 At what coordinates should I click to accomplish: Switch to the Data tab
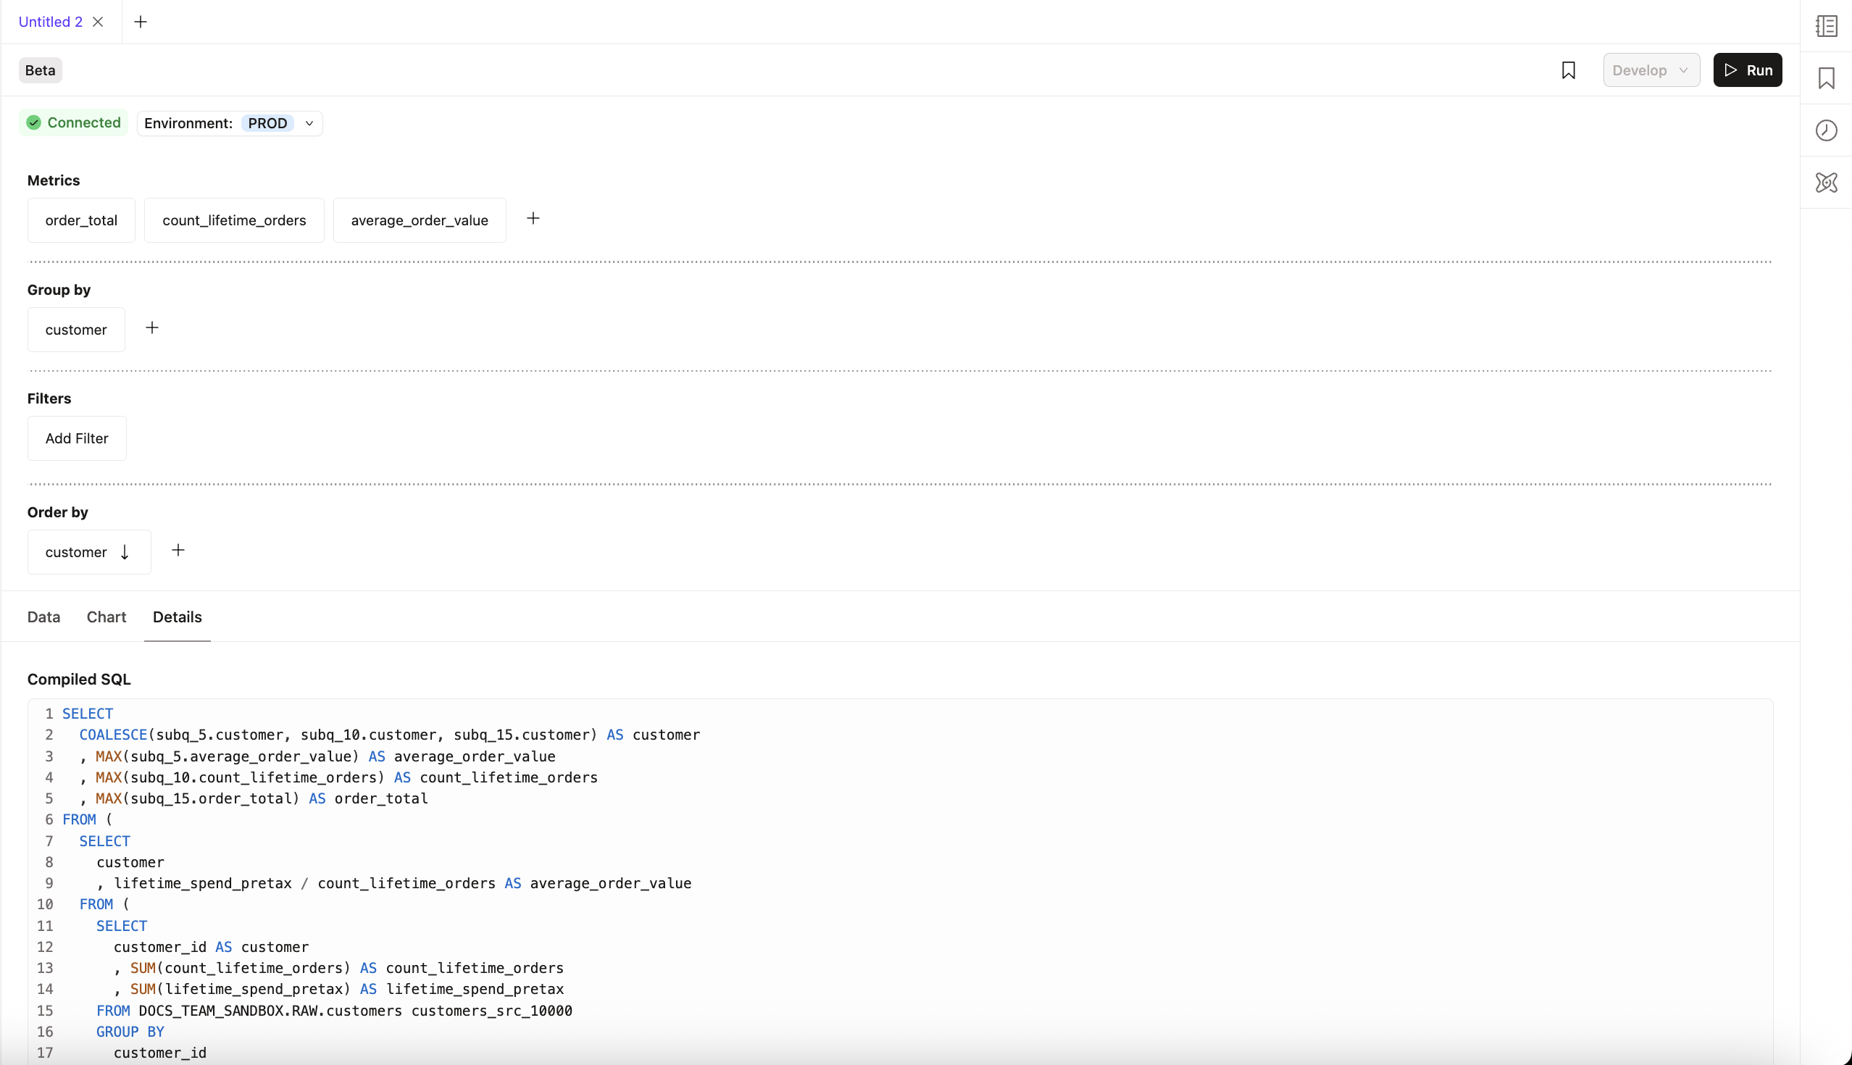pos(43,617)
